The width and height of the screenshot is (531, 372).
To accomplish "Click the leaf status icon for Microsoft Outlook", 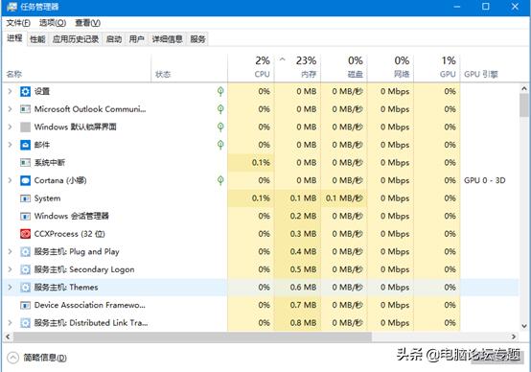I will (220, 109).
